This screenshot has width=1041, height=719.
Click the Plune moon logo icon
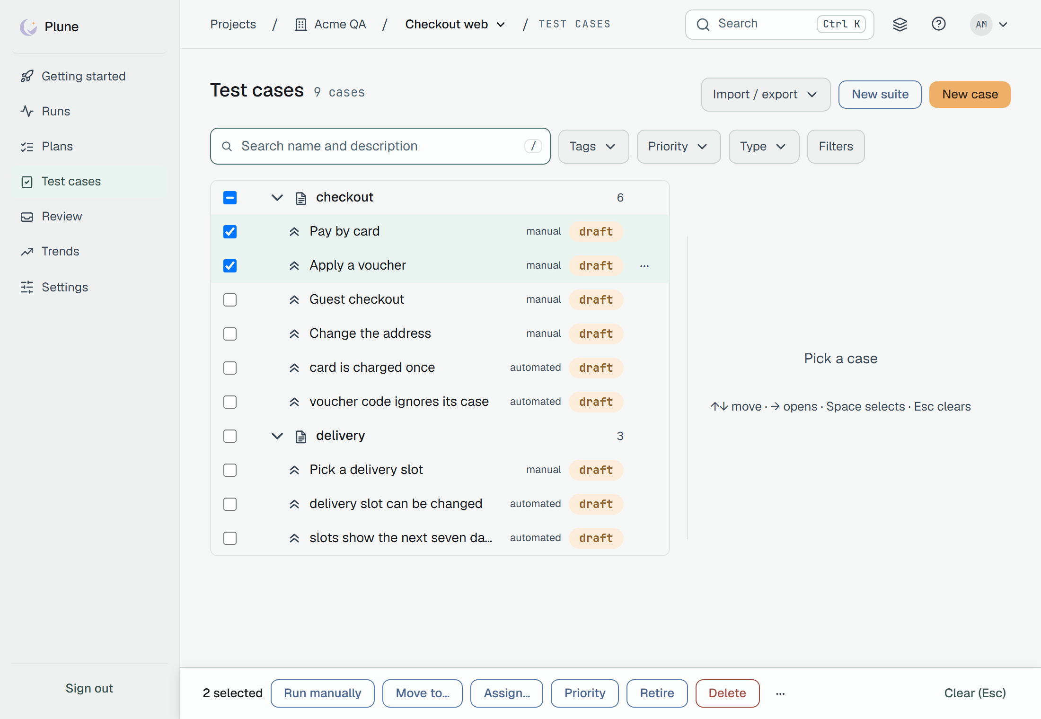[x=28, y=27]
